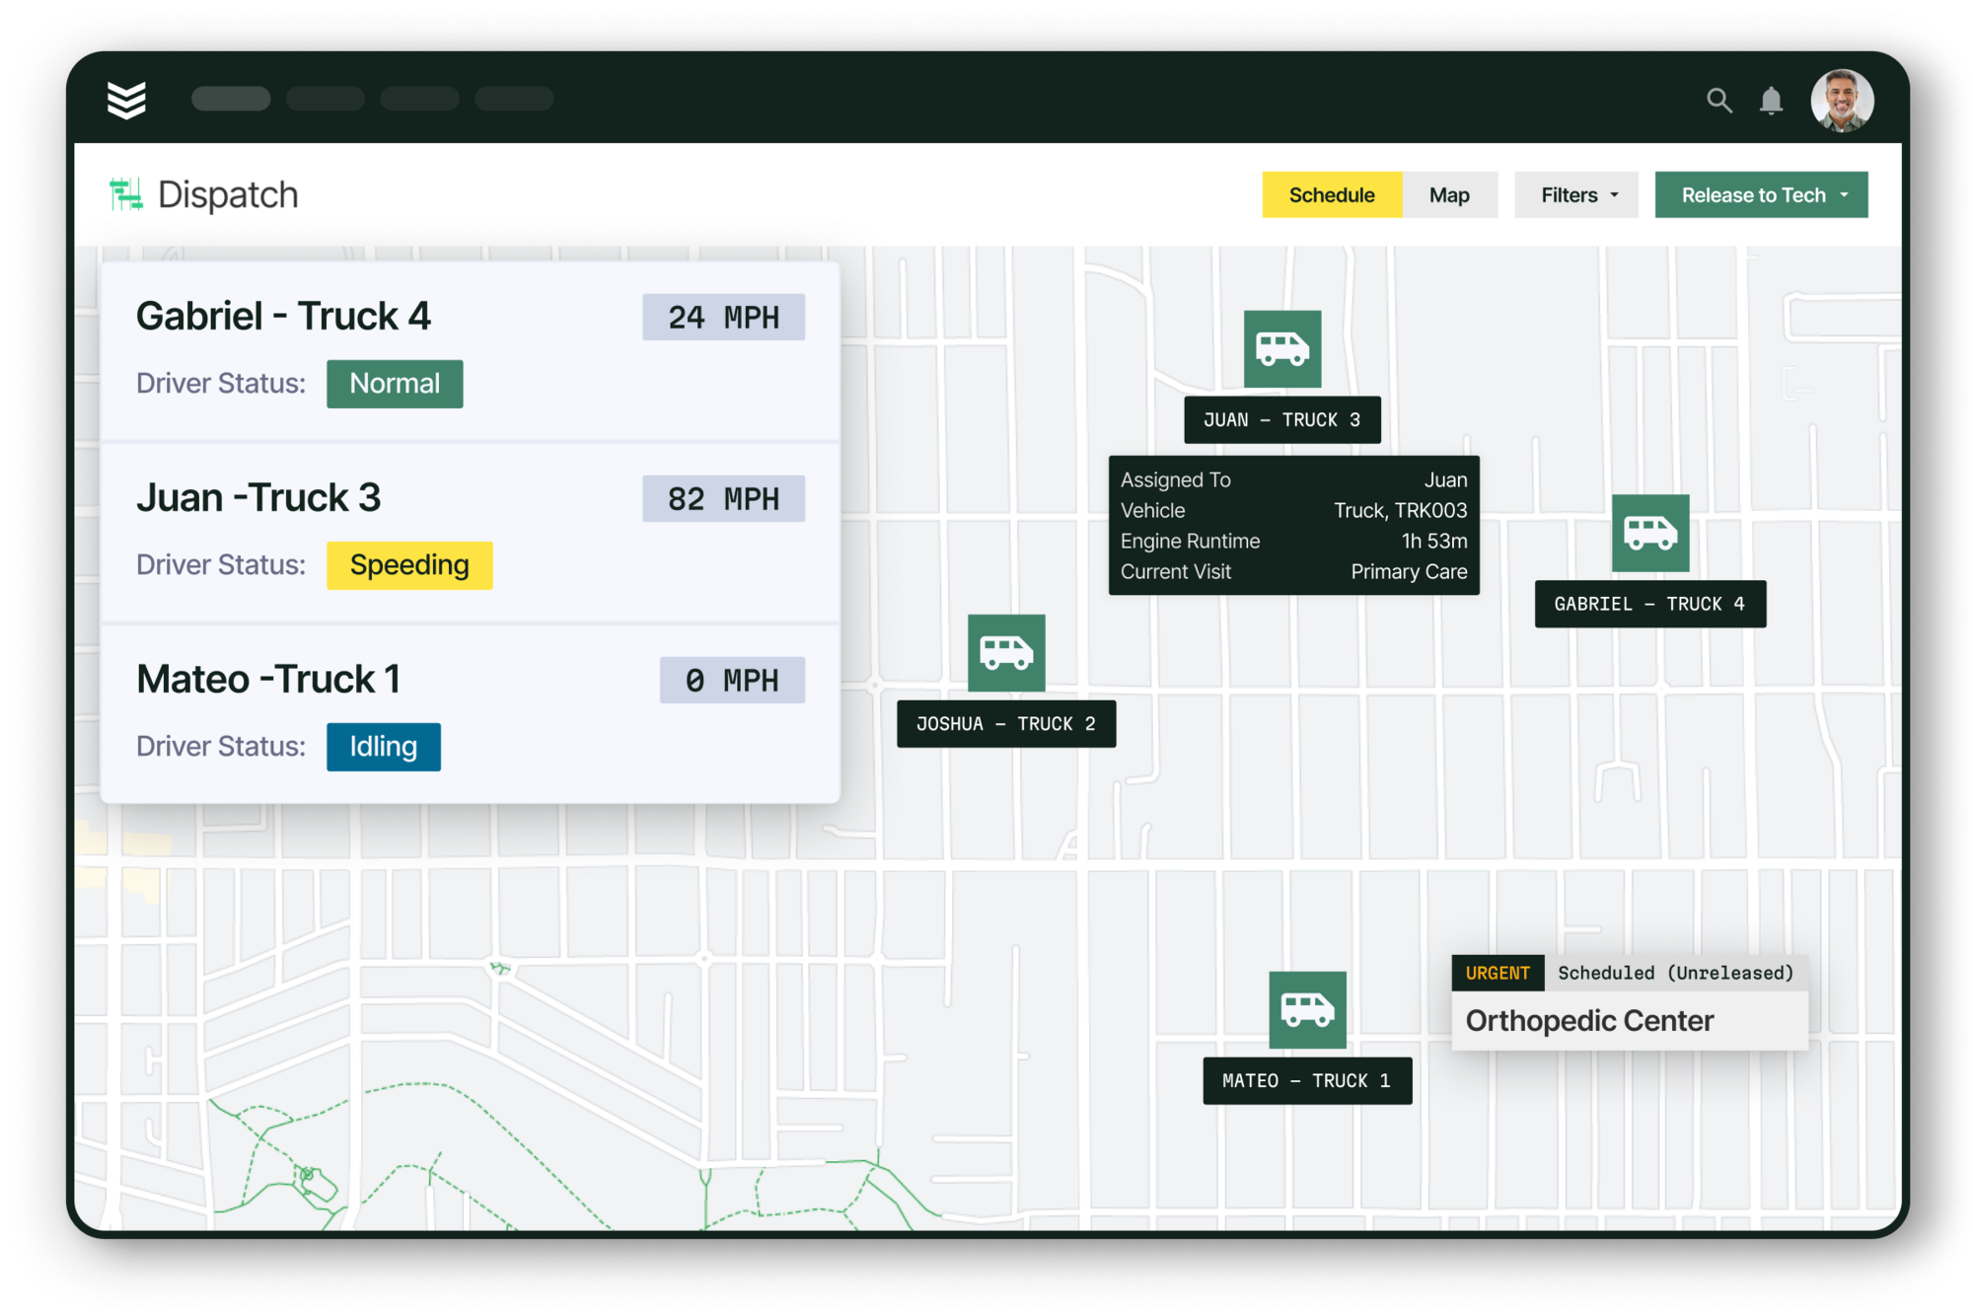Open search from the top bar

tap(1719, 100)
